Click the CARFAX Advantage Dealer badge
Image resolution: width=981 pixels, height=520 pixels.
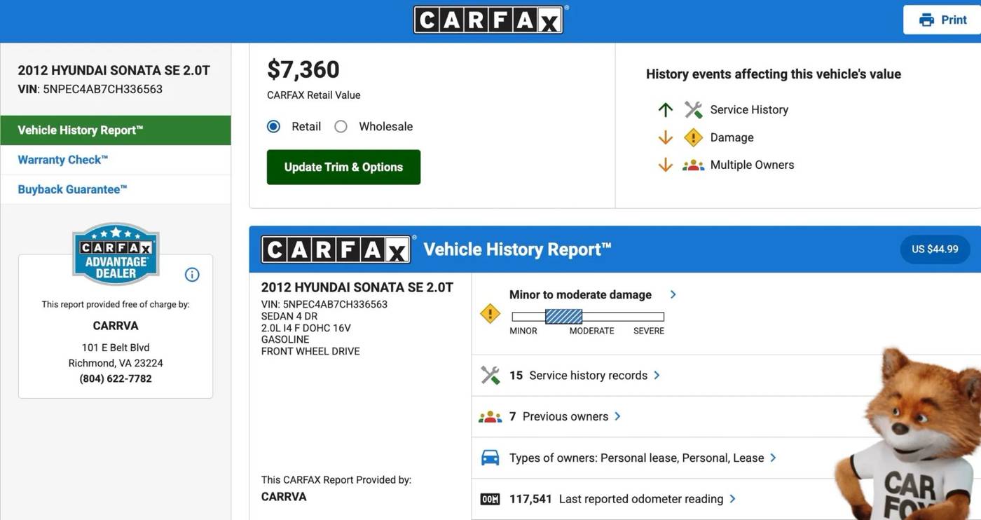point(116,254)
